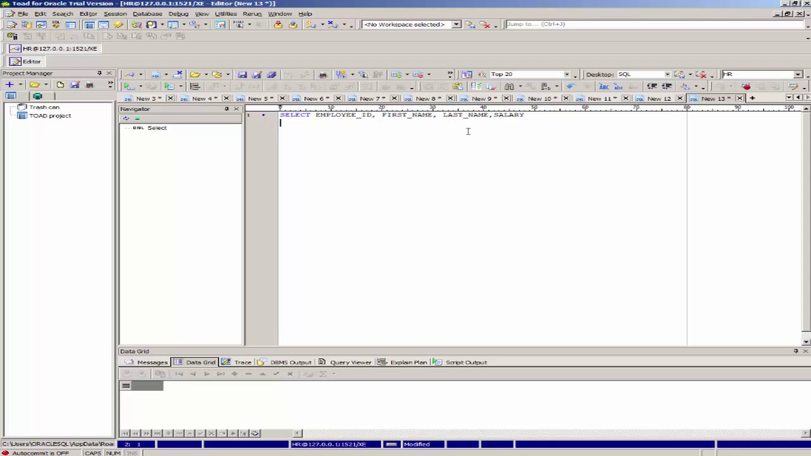The height and width of the screenshot is (456, 811).
Task: Select the Select node in Navigator
Action: 156,128
